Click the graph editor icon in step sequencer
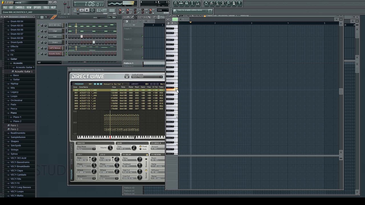Viewport: 365px width, 205px height. pyautogui.click(x=110, y=17)
